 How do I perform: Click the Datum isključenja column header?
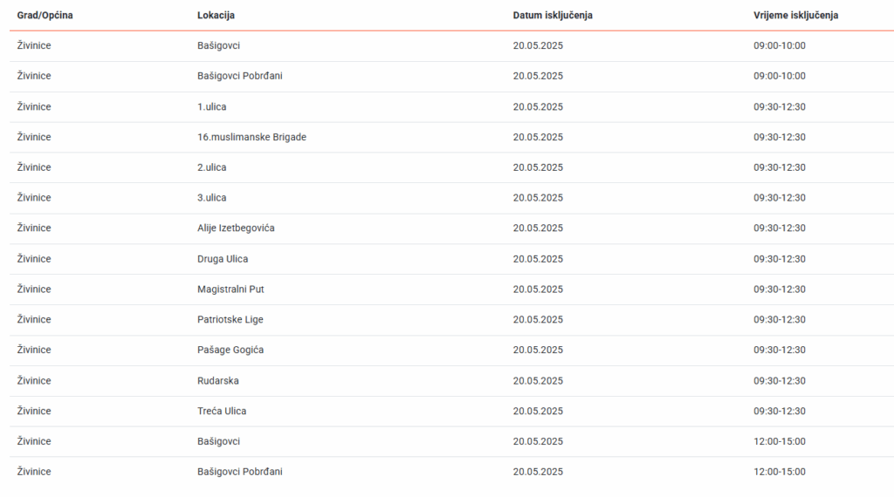[553, 16]
